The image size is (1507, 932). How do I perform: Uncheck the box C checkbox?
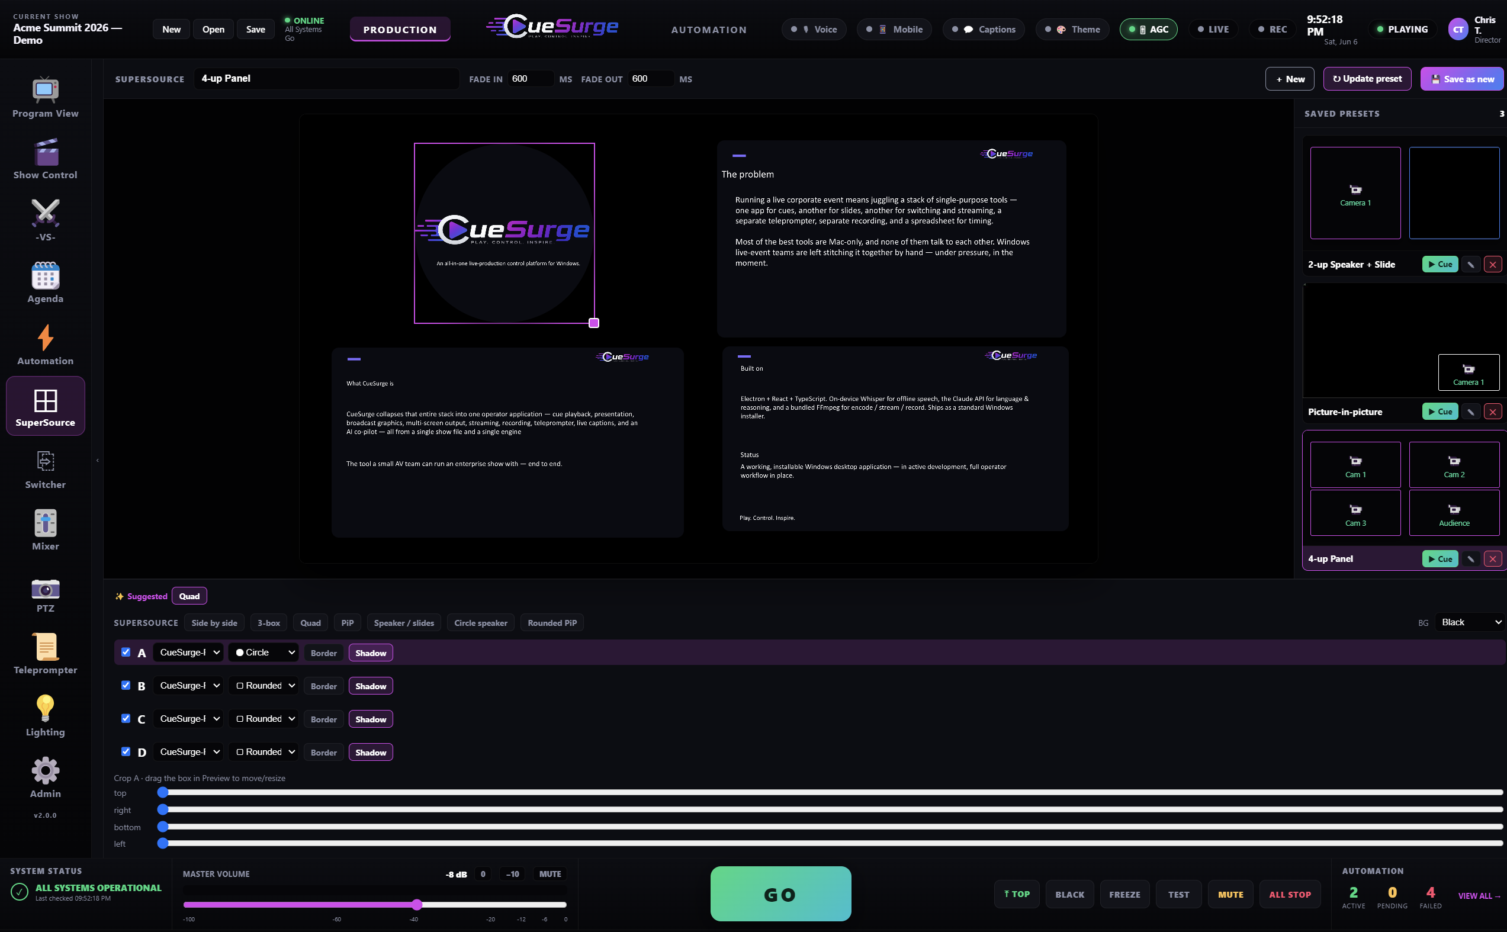pyautogui.click(x=126, y=719)
